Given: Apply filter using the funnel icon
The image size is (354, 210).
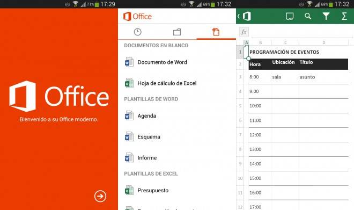Looking at the screenshot, I should 326,16.
